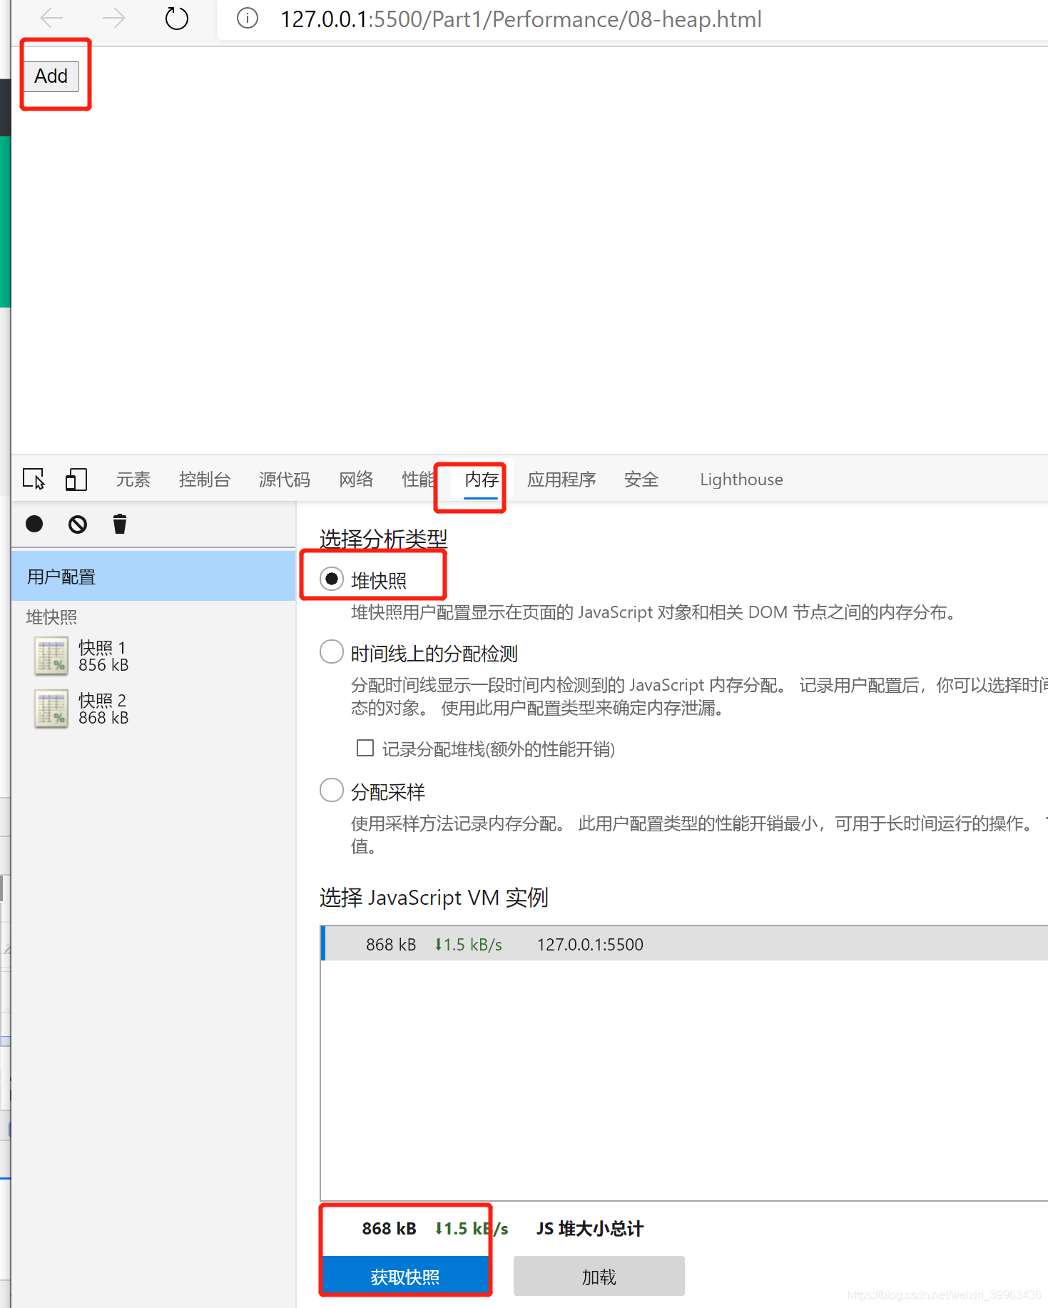Switch to the 内存 tab
The width and height of the screenshot is (1048, 1308).
[x=482, y=480]
